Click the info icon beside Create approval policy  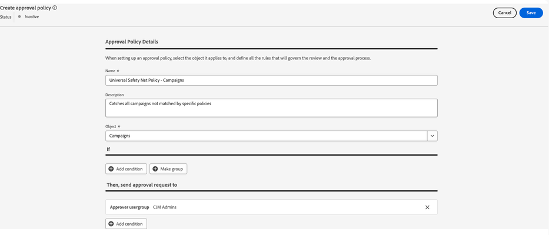[55, 8]
